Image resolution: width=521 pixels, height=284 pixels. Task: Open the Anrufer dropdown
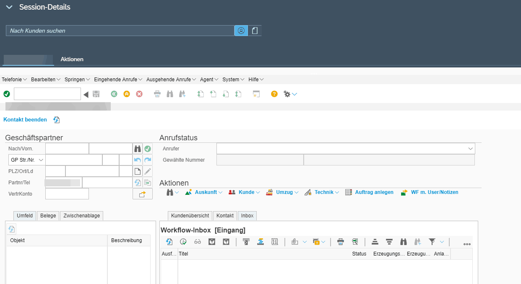470,149
